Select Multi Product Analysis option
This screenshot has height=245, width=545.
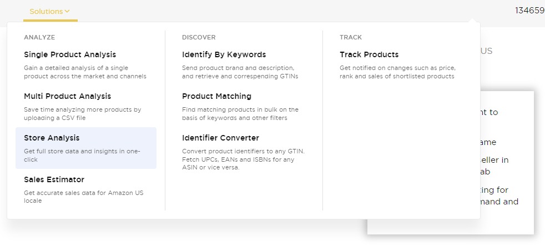pos(67,96)
